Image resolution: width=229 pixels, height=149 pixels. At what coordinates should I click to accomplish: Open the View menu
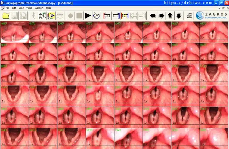click(x=21, y=8)
